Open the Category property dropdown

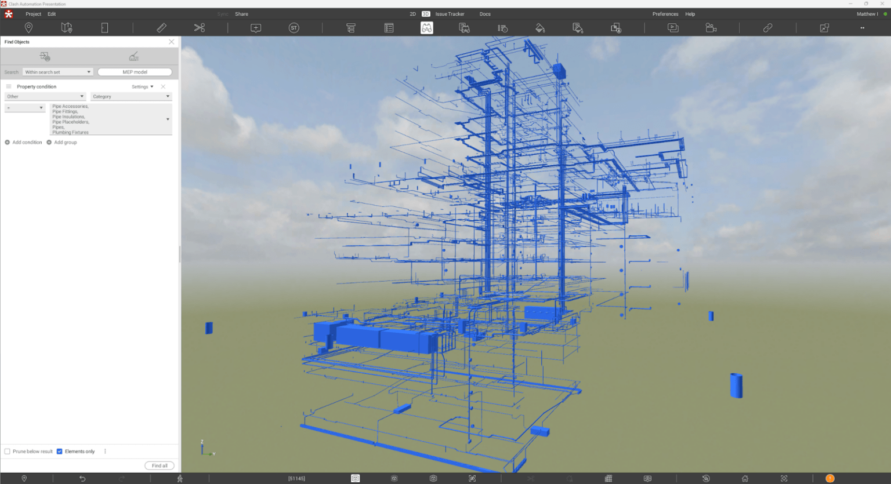pyautogui.click(x=131, y=96)
